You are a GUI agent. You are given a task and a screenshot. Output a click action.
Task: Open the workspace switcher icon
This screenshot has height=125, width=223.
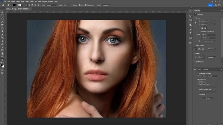coord(220,5)
